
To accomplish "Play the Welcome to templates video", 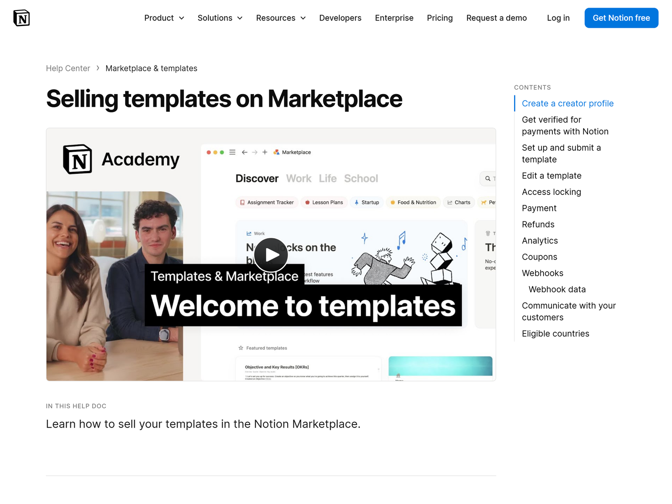I will coord(271,255).
